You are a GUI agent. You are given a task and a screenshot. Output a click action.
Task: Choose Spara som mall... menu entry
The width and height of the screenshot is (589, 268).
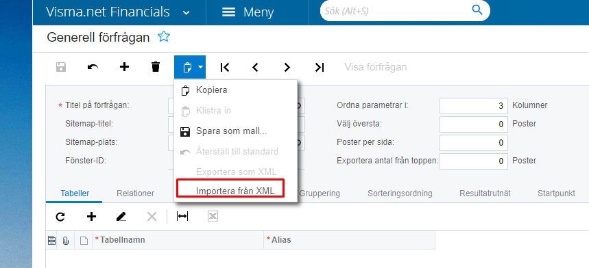pyautogui.click(x=236, y=131)
